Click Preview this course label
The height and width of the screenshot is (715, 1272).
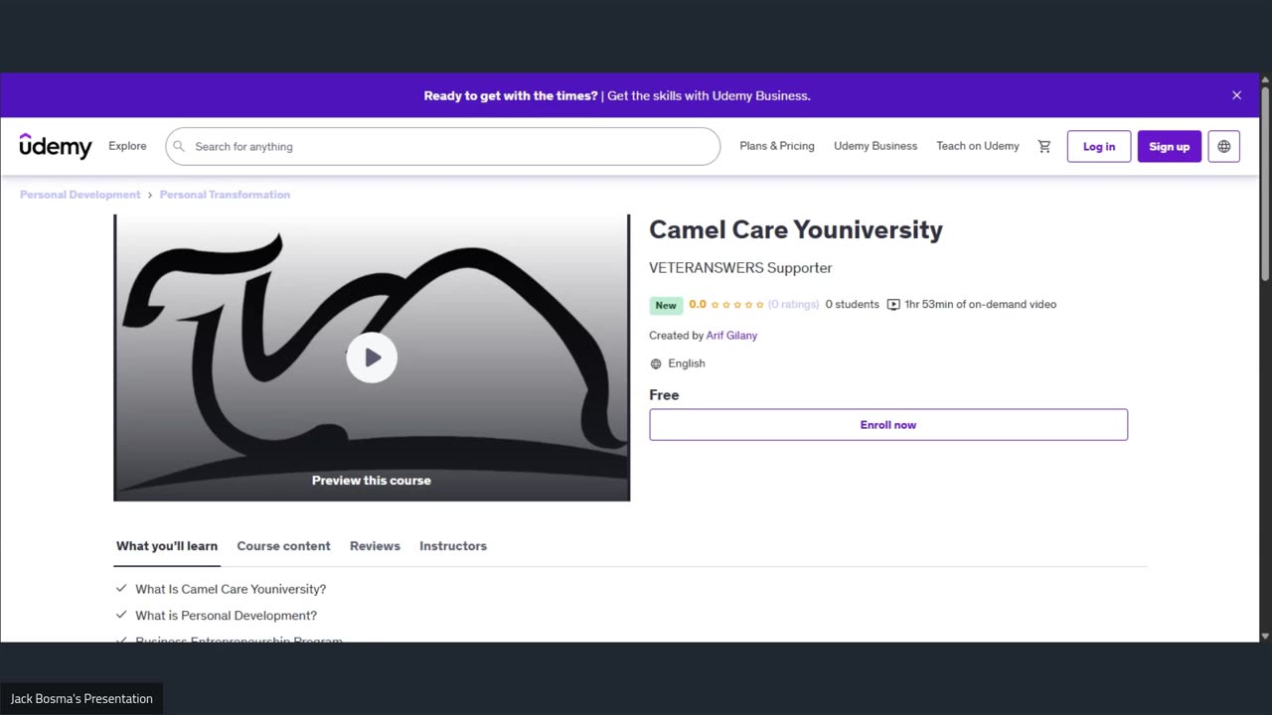tap(372, 481)
